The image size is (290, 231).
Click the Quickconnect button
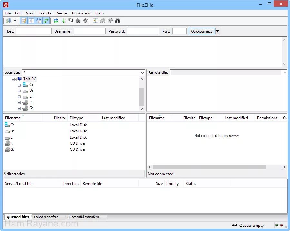[x=201, y=31]
